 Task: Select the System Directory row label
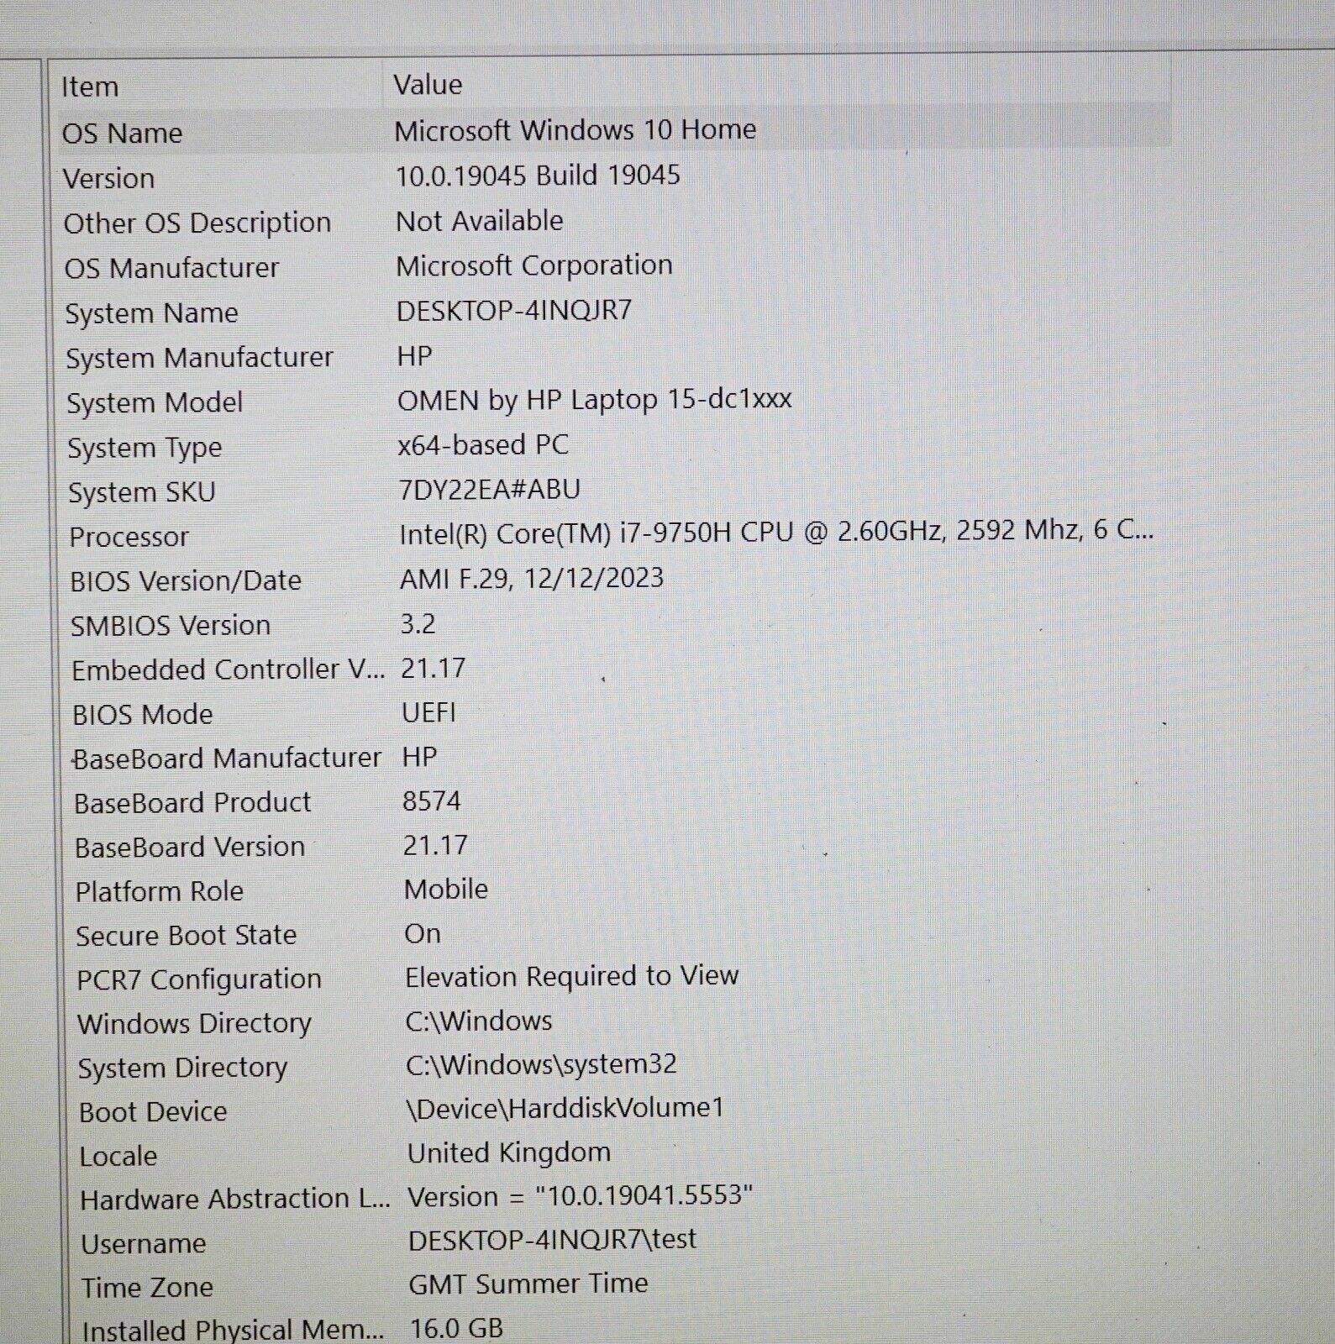183,1068
